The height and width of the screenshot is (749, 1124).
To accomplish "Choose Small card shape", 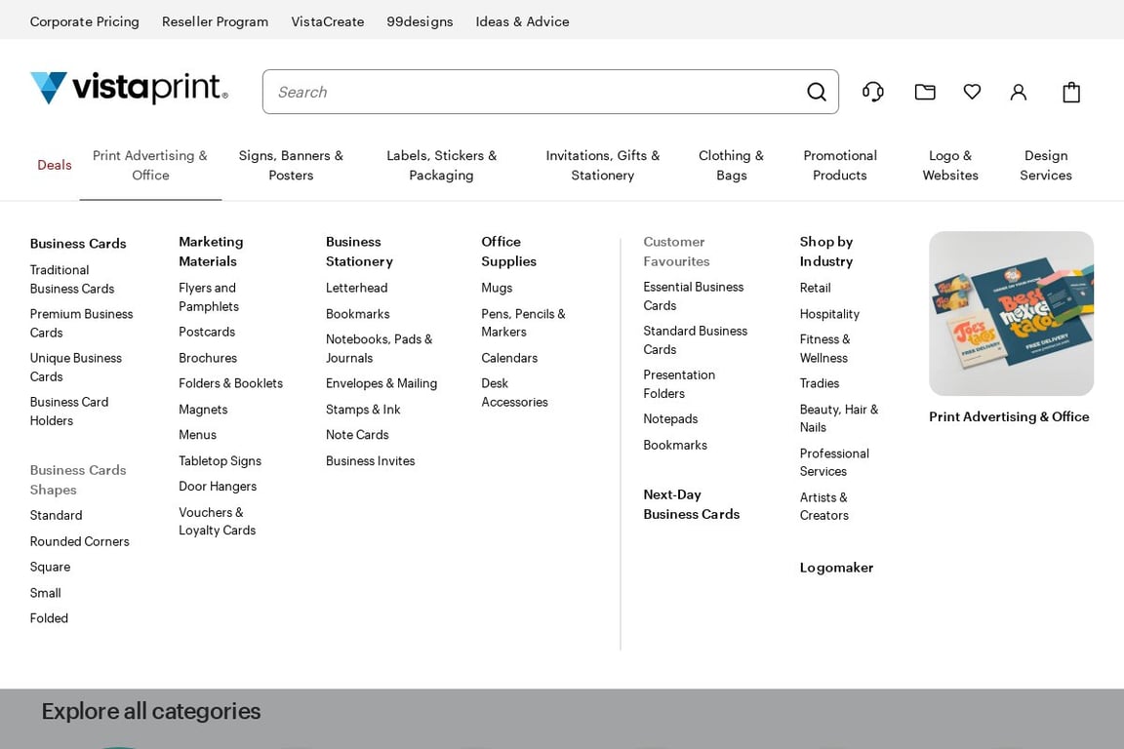I will [45, 594].
